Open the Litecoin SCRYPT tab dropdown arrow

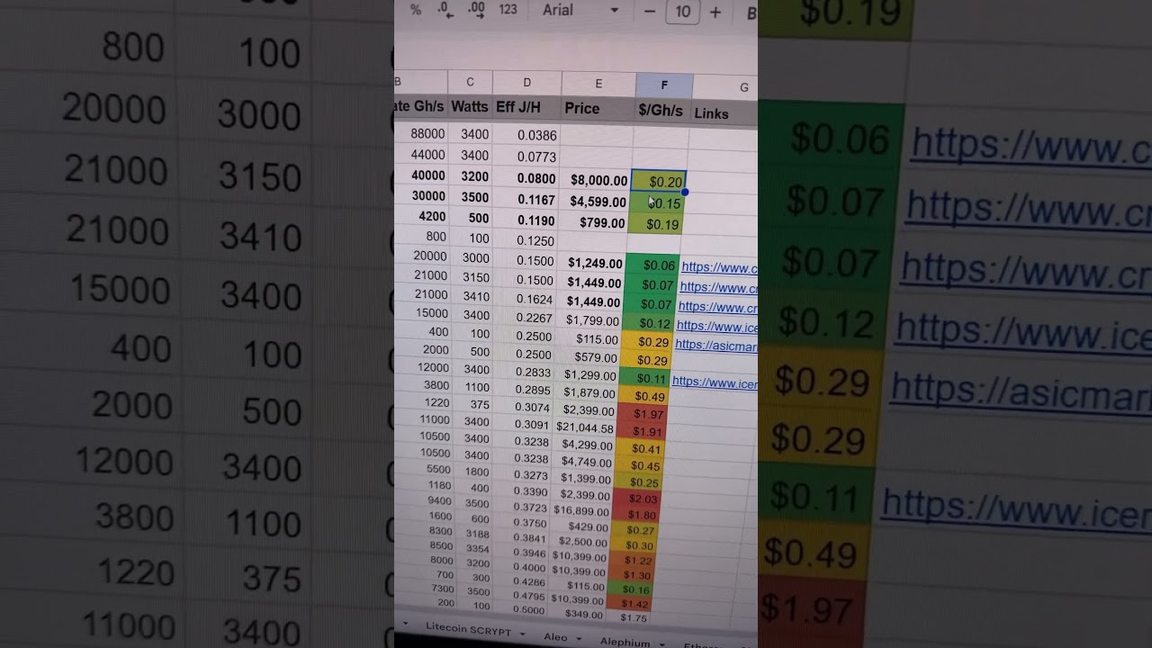click(x=522, y=634)
